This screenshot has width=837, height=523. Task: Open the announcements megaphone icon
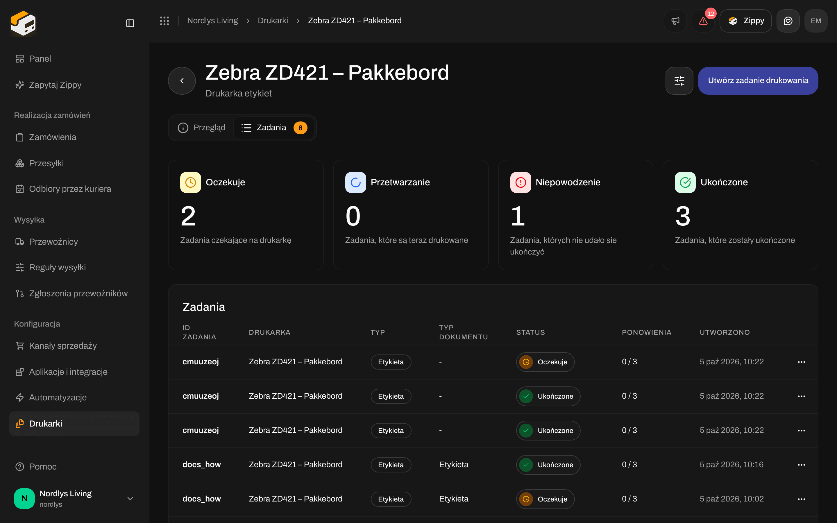pyautogui.click(x=675, y=21)
